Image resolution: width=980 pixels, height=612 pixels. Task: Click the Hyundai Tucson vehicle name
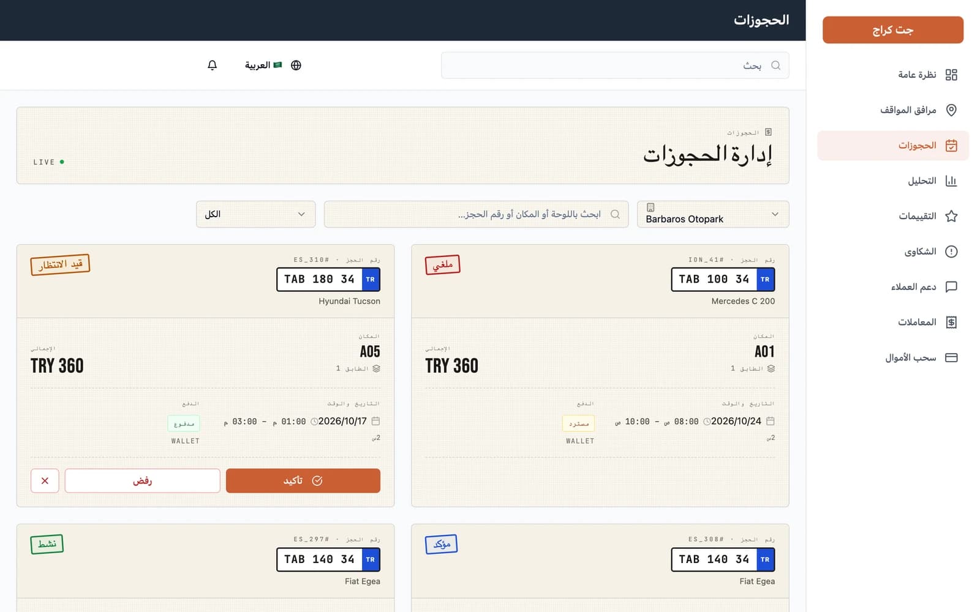(349, 301)
